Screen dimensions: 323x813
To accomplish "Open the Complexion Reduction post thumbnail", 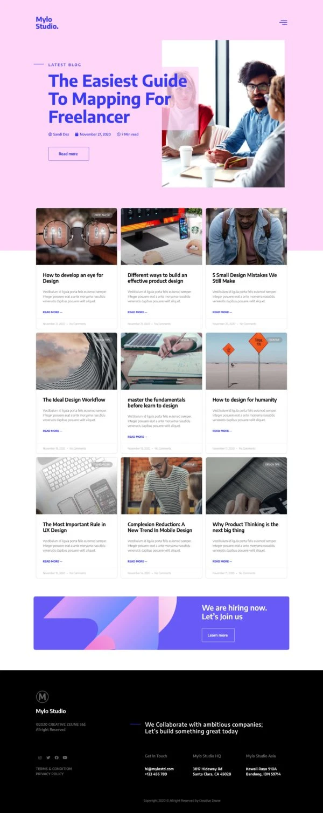I will tap(161, 486).
